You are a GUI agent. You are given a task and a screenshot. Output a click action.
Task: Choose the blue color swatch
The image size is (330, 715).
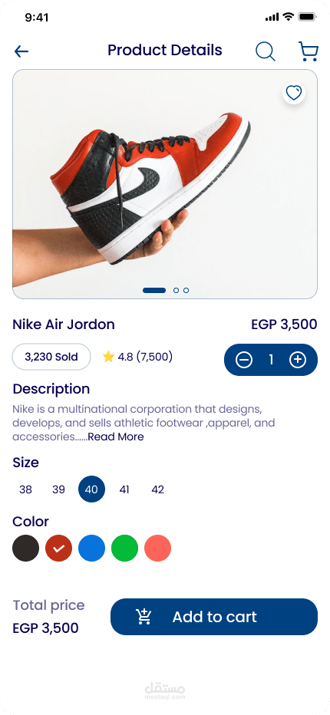click(92, 548)
